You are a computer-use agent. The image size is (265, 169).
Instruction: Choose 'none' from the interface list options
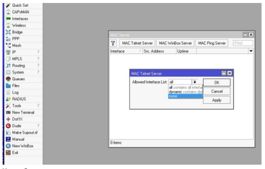pyautogui.click(x=186, y=96)
